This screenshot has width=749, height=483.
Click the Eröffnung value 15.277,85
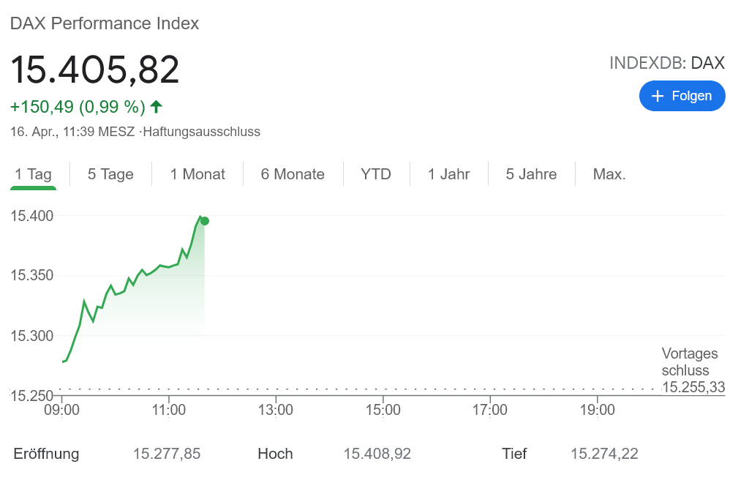167,454
